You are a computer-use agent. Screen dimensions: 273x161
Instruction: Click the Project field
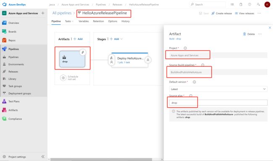tap(218, 55)
